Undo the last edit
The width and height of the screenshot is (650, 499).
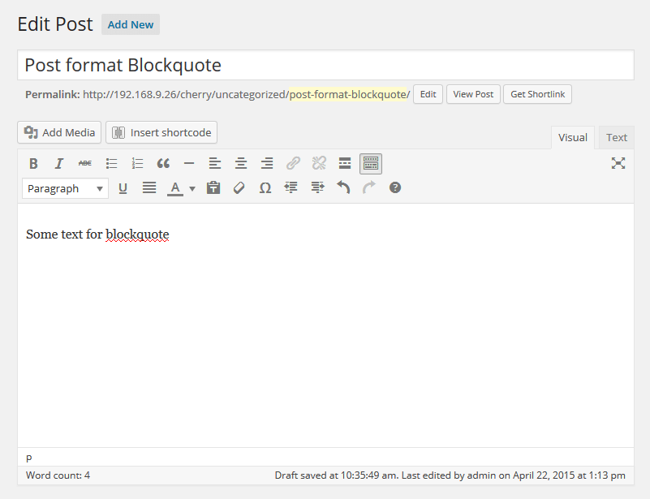[343, 187]
